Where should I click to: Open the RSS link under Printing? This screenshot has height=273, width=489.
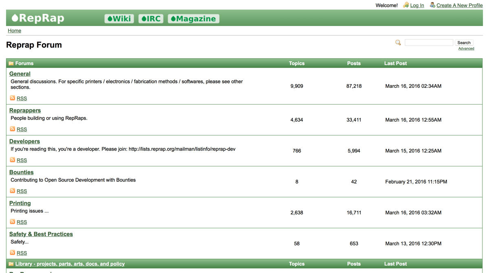coord(22,222)
